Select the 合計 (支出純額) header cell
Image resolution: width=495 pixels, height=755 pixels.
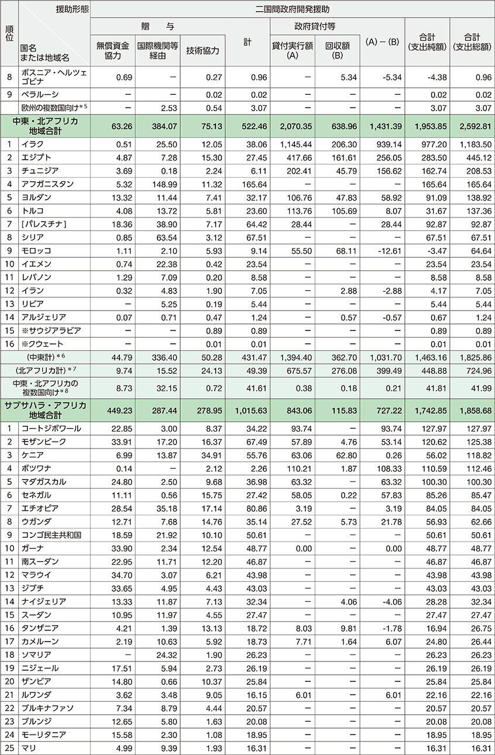click(x=427, y=42)
